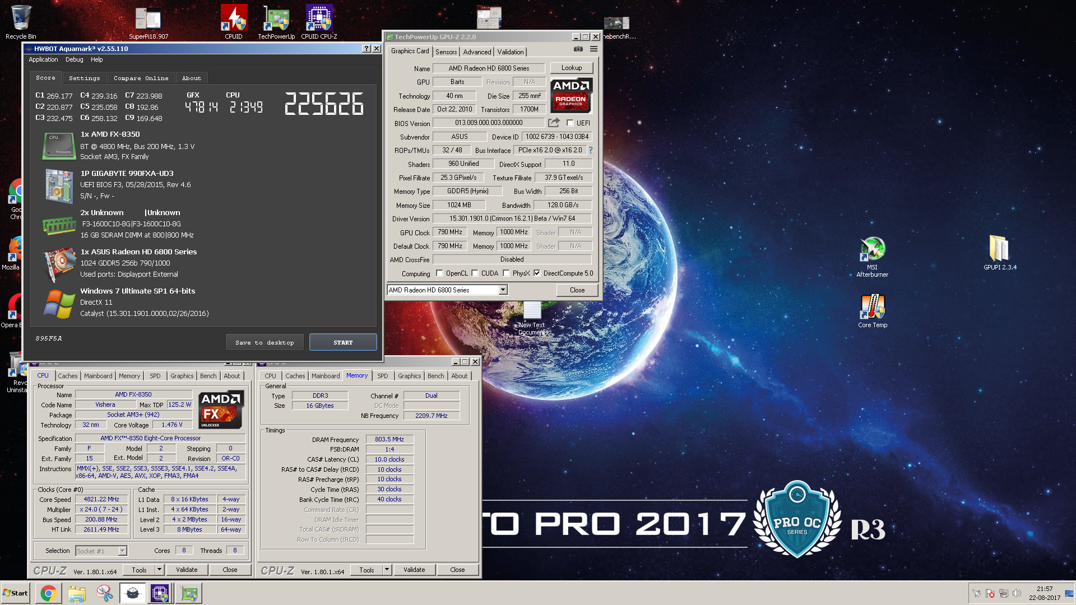The image size is (1076, 605).
Task: Toggle the CUDA checkbox
Action: click(475, 273)
